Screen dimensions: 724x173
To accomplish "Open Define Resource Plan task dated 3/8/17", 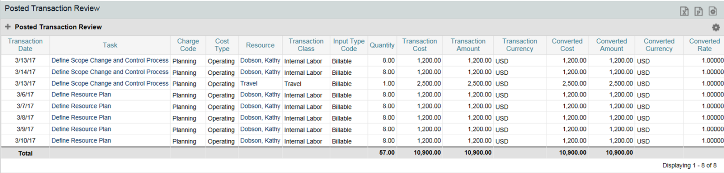I will pyautogui.click(x=81, y=117).
